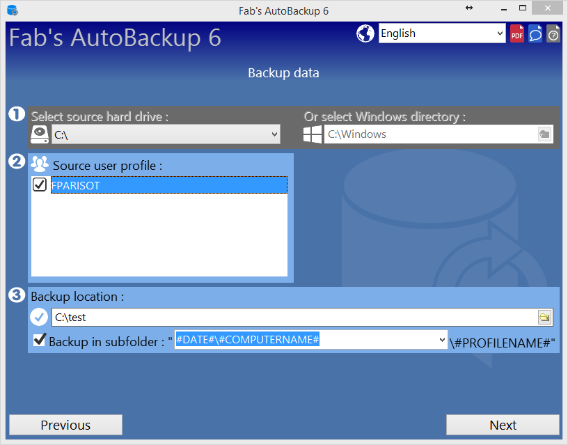The image size is (568, 445).
Task: Click the Previous button
Action: [65, 425]
